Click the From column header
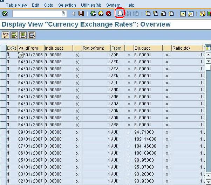 click(x=118, y=48)
